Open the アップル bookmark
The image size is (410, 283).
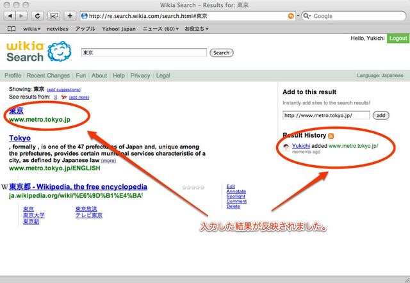point(85,29)
